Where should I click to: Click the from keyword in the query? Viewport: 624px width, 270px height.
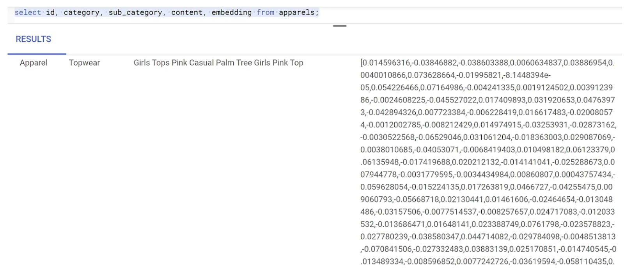(x=265, y=12)
